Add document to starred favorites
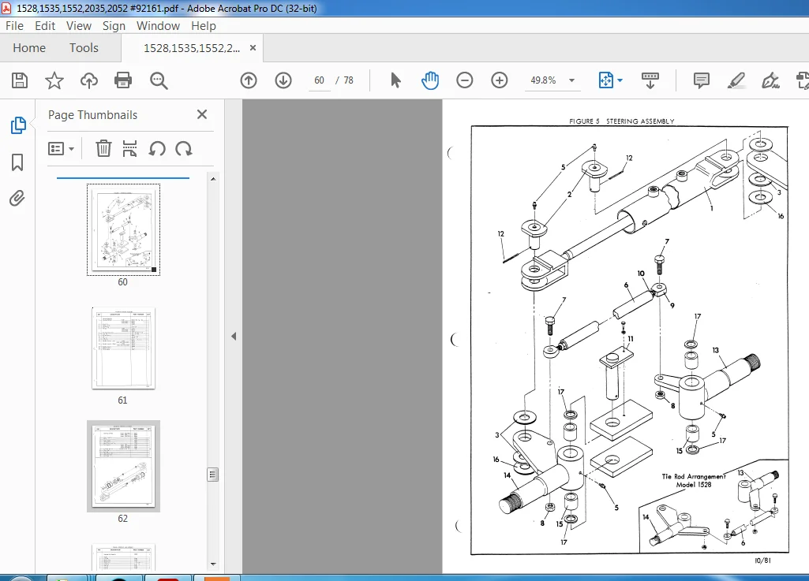The image size is (809, 581). pyautogui.click(x=54, y=80)
